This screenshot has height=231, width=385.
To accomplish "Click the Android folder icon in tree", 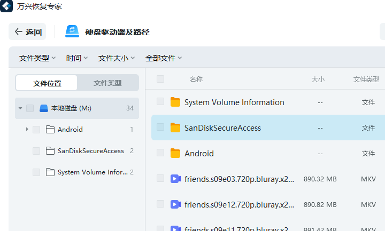I will click(x=50, y=130).
